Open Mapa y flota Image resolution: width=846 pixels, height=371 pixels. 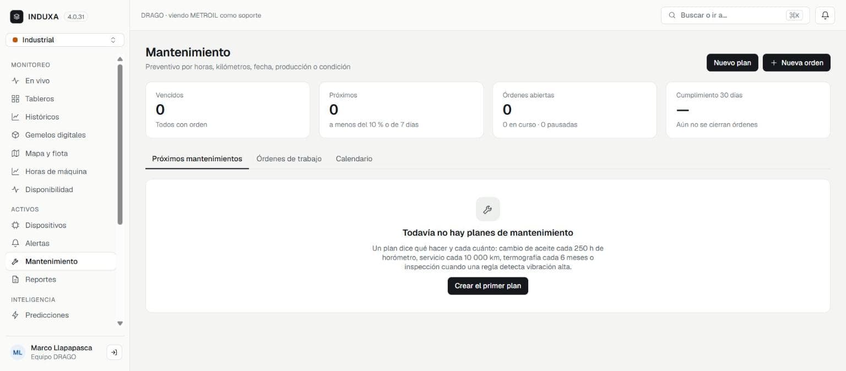pyautogui.click(x=61, y=154)
